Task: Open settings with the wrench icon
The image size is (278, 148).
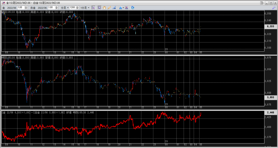Action: tap(274, 8)
